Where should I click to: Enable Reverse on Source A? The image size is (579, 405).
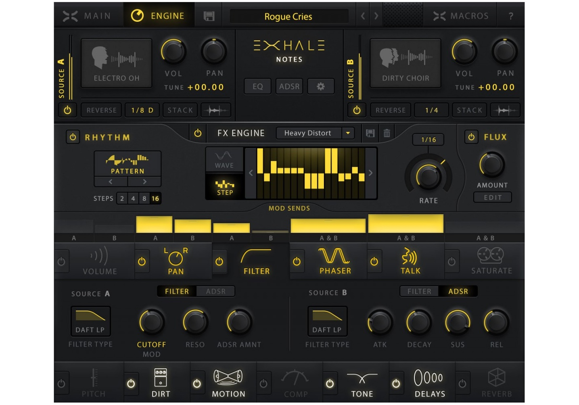click(x=101, y=110)
